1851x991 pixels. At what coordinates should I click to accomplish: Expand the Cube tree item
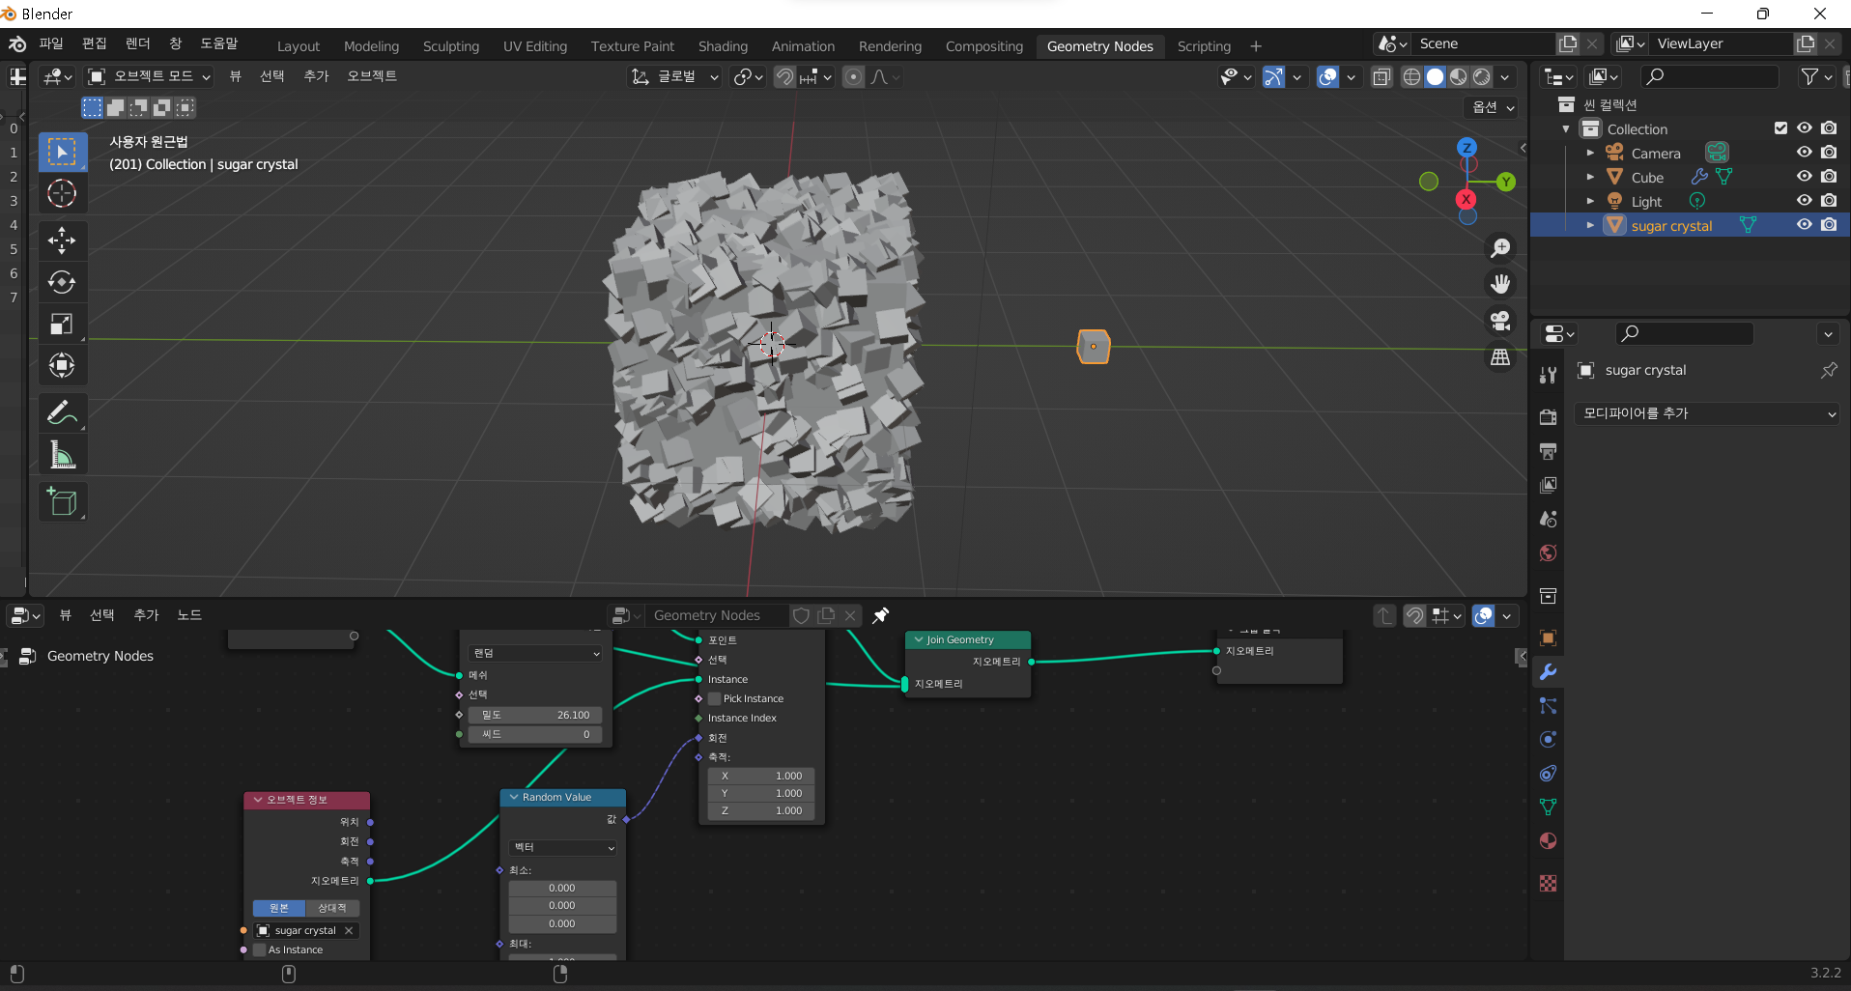pyautogui.click(x=1590, y=177)
